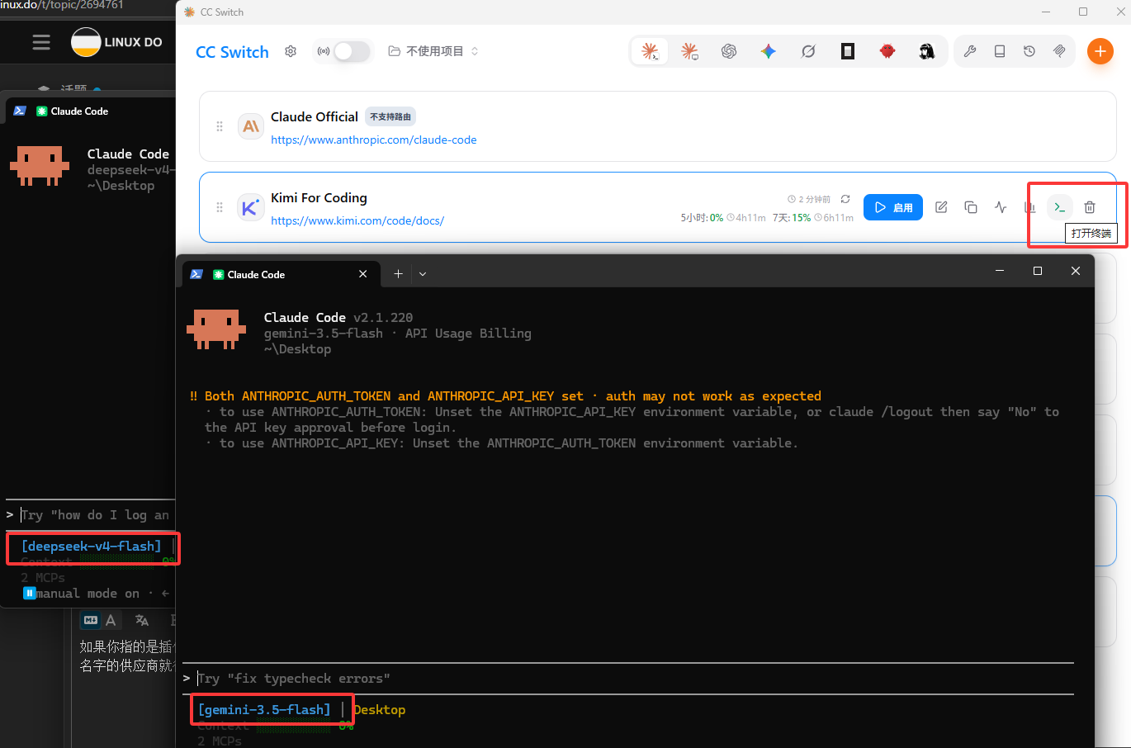This screenshot has height=748, width=1131.
Task: Delete the Kimi For Coding provider
Action: pyautogui.click(x=1090, y=207)
